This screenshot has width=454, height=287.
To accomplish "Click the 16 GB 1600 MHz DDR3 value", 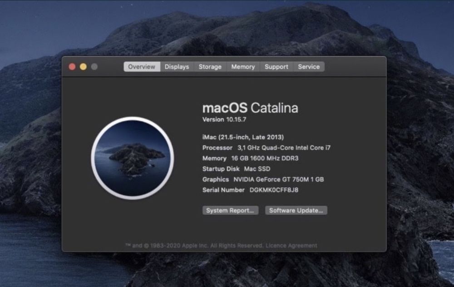I will coord(265,158).
